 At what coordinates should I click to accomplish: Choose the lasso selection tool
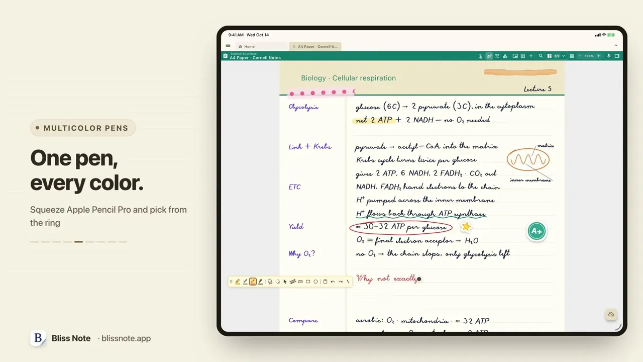[277, 282]
